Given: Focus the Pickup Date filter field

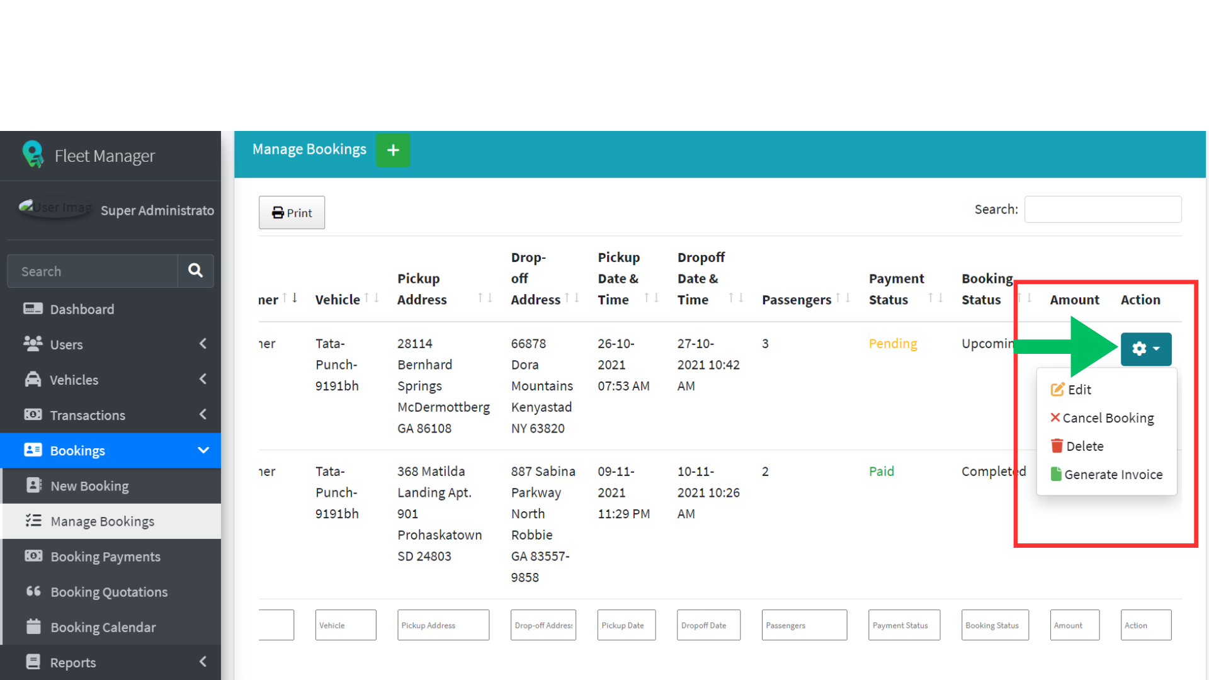Looking at the screenshot, I should coord(627,625).
